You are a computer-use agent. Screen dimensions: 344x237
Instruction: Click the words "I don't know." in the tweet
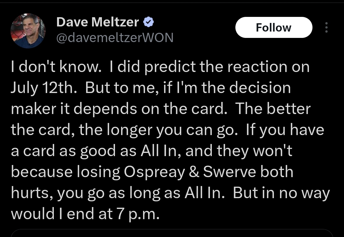click(x=55, y=67)
